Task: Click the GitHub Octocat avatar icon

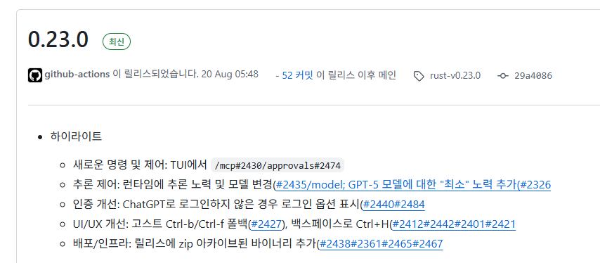Action: (x=35, y=75)
